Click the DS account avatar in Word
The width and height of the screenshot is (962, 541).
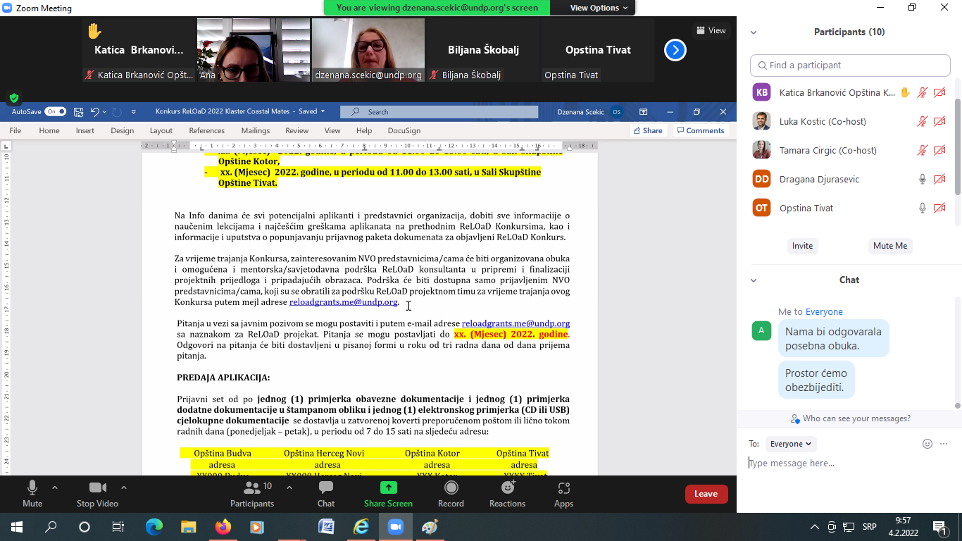616,111
